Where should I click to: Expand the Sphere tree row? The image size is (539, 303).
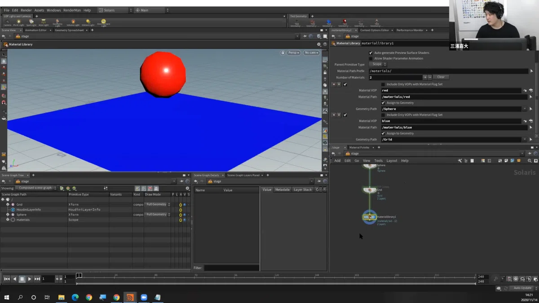click(x=8, y=215)
